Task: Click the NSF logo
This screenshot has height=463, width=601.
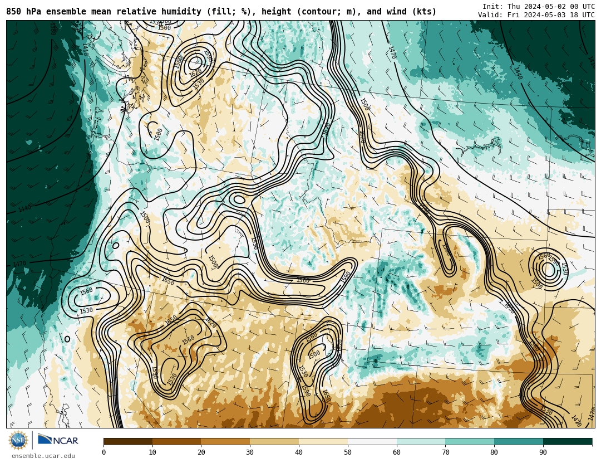Action: 18,440
